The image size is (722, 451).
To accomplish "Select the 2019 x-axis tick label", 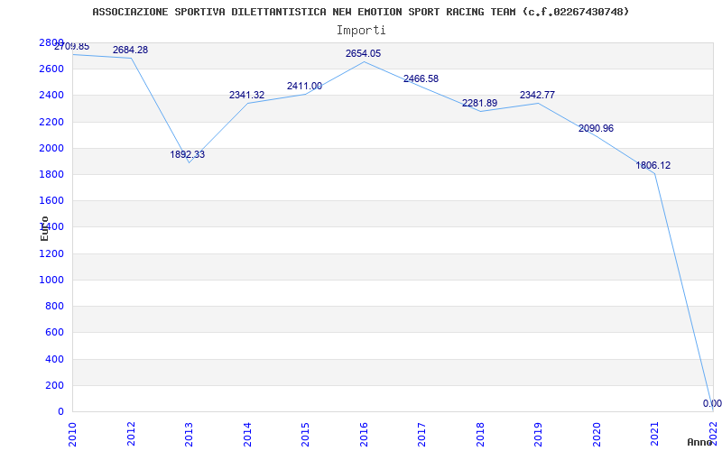I will 538,434.
